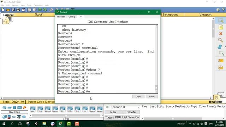Open the logical workspace navigation icon
This screenshot has height=127, width=226.
tap(6, 21)
